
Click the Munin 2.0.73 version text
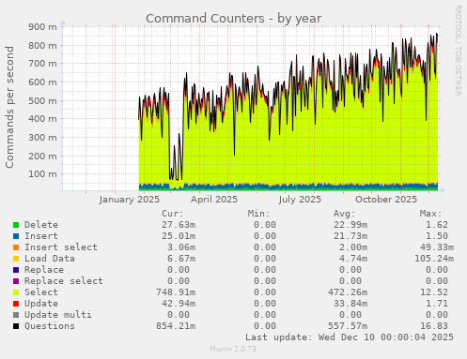233,349
